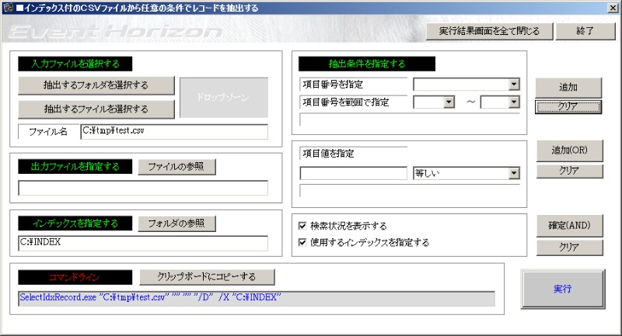Click クリップボードにコピーする button
Image resolution: width=622 pixels, height=336 pixels.
[x=207, y=276]
